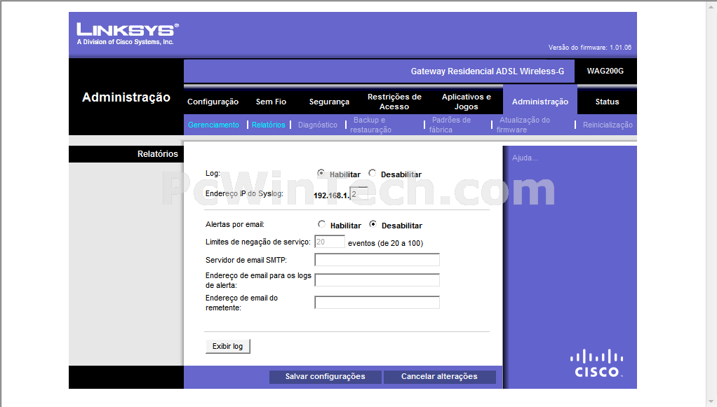
Task: Go to Backup e restauração
Action: pos(371,125)
